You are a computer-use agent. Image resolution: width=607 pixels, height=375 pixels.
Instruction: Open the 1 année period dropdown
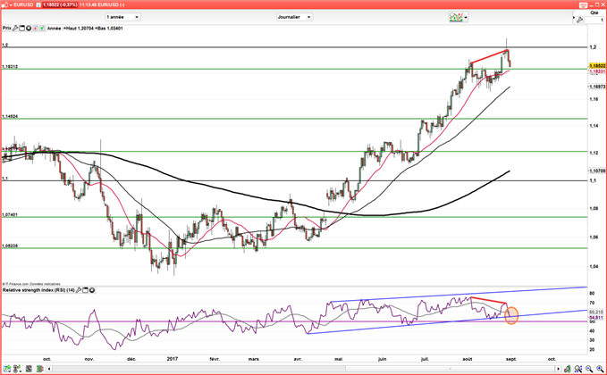click(x=122, y=17)
